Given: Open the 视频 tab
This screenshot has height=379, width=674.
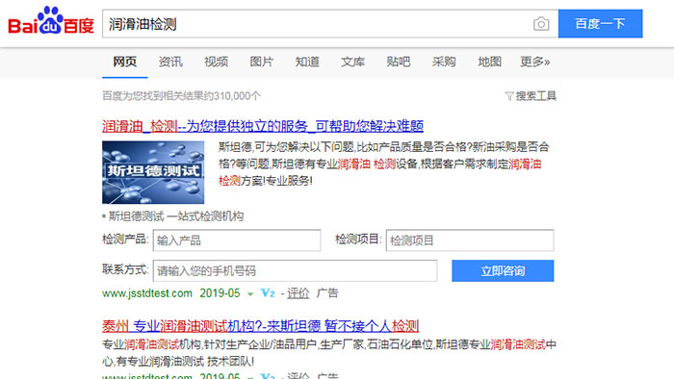Looking at the screenshot, I should click(x=216, y=62).
